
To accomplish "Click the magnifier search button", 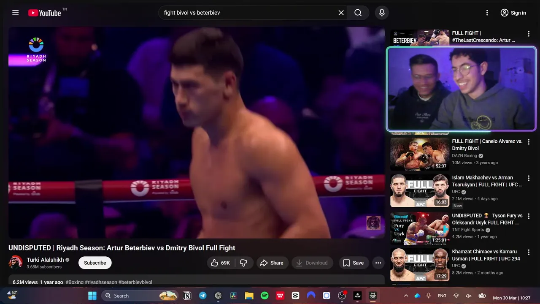I will [x=358, y=13].
